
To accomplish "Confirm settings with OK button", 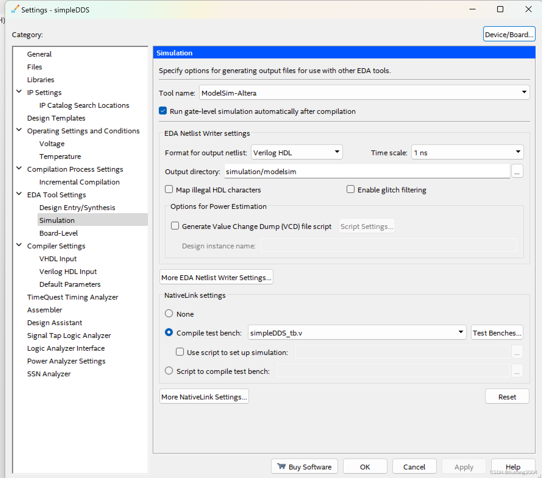I will (x=365, y=466).
